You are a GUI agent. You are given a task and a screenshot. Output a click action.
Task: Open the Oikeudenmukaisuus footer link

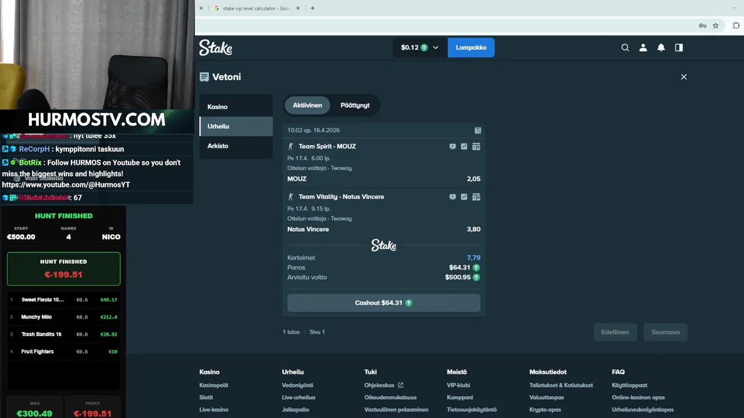pos(391,397)
